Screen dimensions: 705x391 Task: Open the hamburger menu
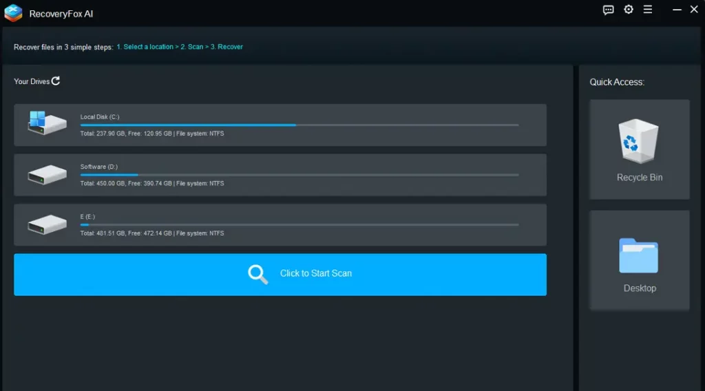(x=648, y=10)
